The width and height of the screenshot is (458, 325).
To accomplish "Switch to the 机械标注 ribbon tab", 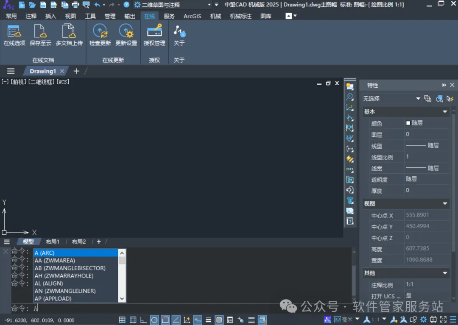I will tap(241, 16).
